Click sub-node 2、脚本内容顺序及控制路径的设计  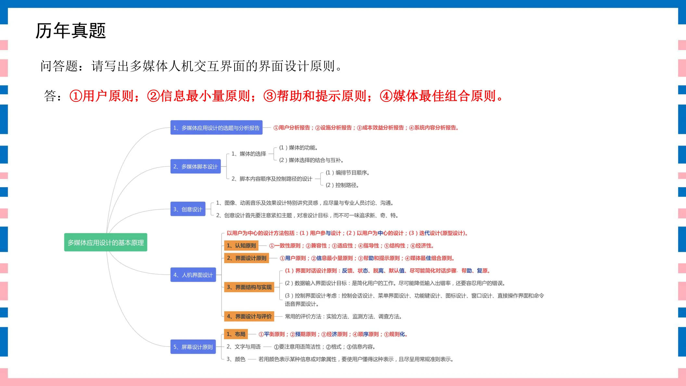click(272, 179)
